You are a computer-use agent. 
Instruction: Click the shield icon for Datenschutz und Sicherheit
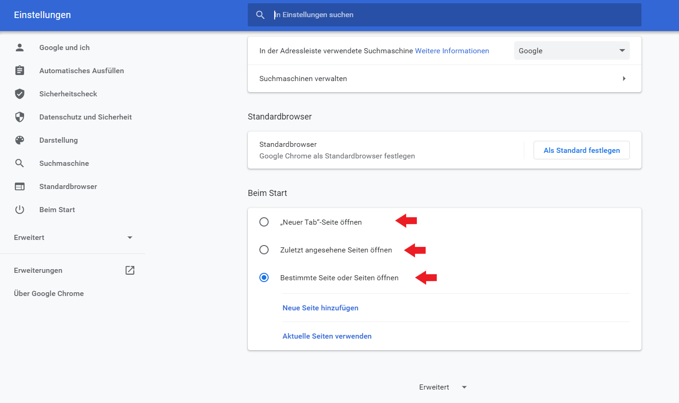19,117
